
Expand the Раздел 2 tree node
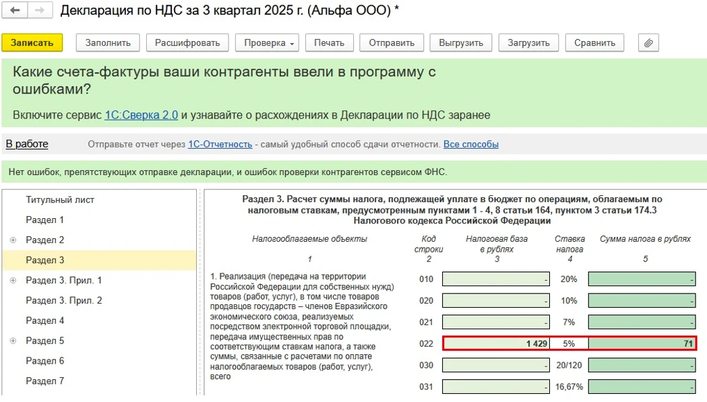[13, 240]
